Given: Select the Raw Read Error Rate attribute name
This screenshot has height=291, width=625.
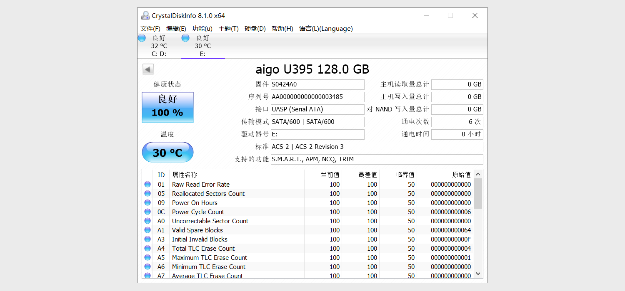Looking at the screenshot, I should [201, 185].
